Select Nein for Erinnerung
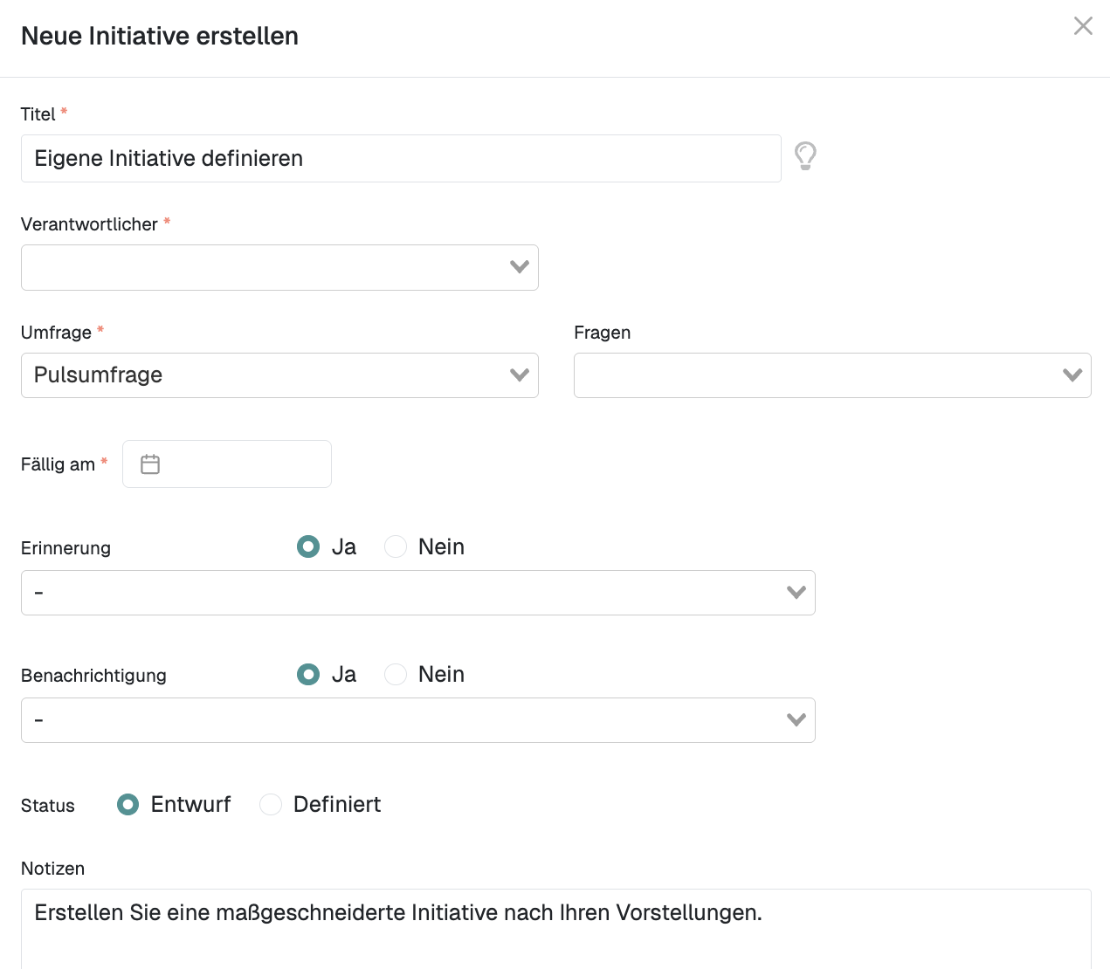 tap(396, 546)
